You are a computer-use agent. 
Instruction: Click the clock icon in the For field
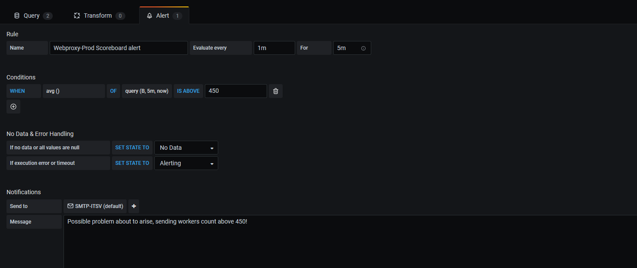363,48
